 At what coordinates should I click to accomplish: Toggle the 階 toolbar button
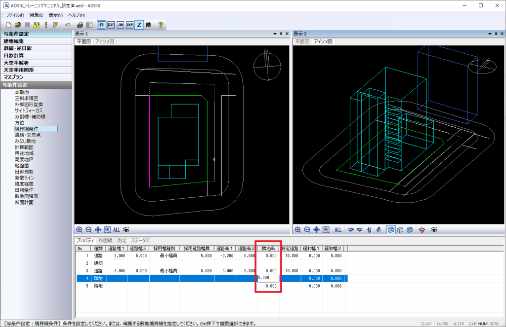(x=148, y=25)
